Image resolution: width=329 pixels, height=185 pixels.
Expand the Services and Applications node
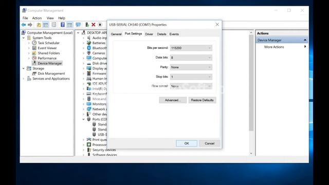24,79
